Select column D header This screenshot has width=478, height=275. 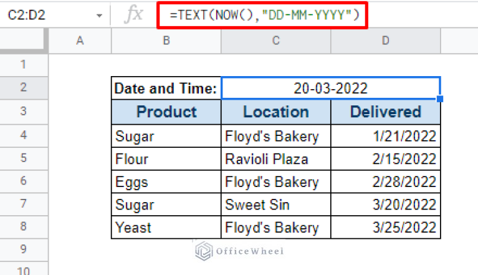[385, 41]
